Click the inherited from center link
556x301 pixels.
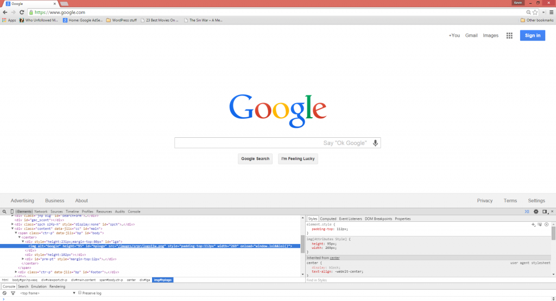(334, 258)
